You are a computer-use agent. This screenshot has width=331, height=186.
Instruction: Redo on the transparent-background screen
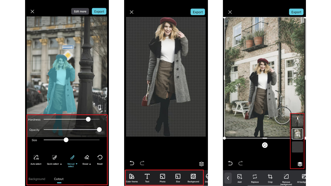click(x=142, y=163)
